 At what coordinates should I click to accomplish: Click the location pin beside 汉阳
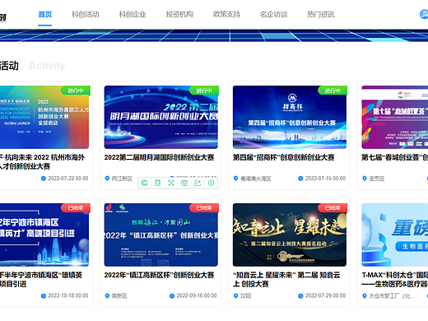tap(235, 295)
